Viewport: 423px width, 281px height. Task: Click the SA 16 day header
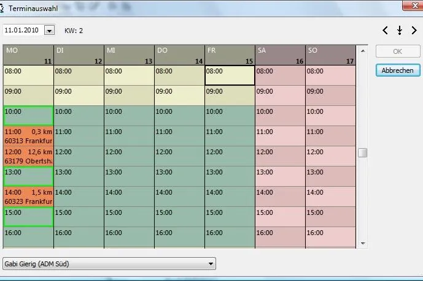280,55
